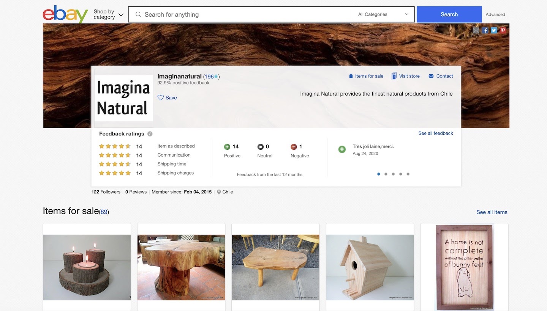Click the '0 Reviews' text
This screenshot has height=311, width=547.
[x=136, y=192]
